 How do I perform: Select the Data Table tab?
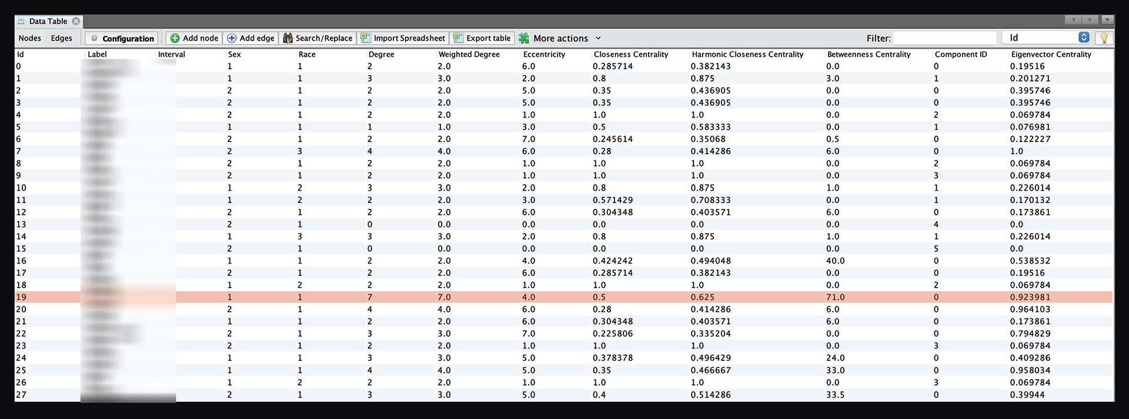click(x=48, y=21)
